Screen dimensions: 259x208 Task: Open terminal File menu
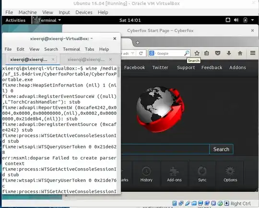pyautogui.click(x=8, y=49)
